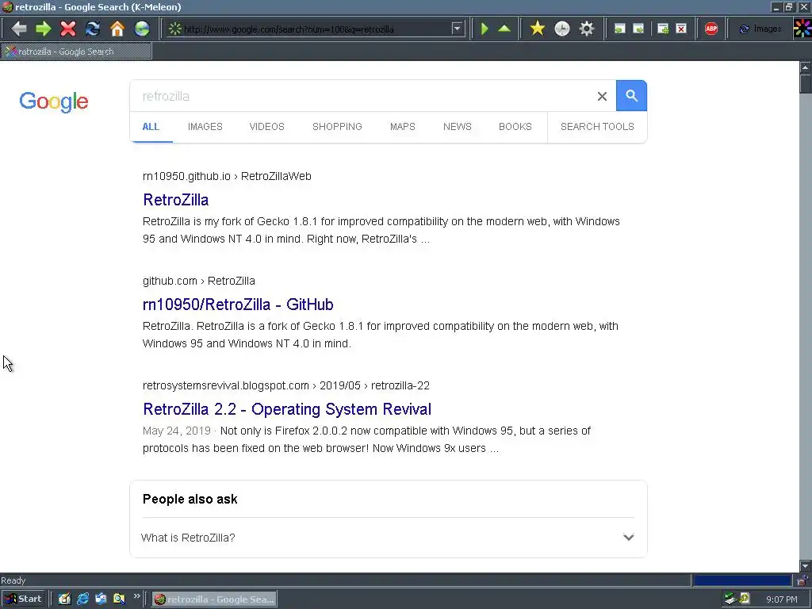Open the home page icon
This screenshot has width=812, height=609.
(117, 29)
